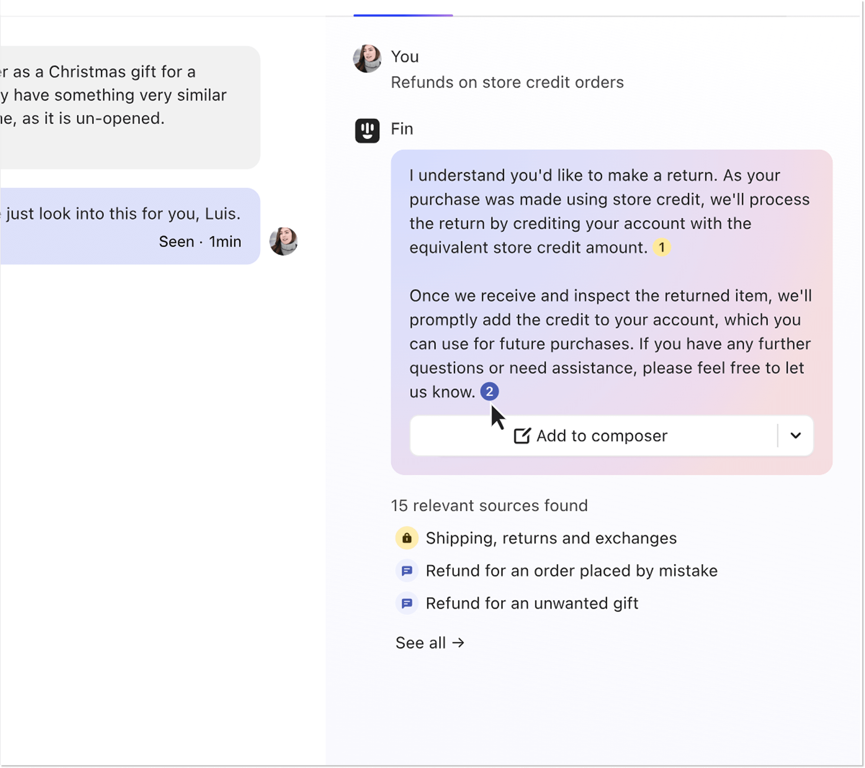Open the Add to composer options chevron

pos(796,435)
